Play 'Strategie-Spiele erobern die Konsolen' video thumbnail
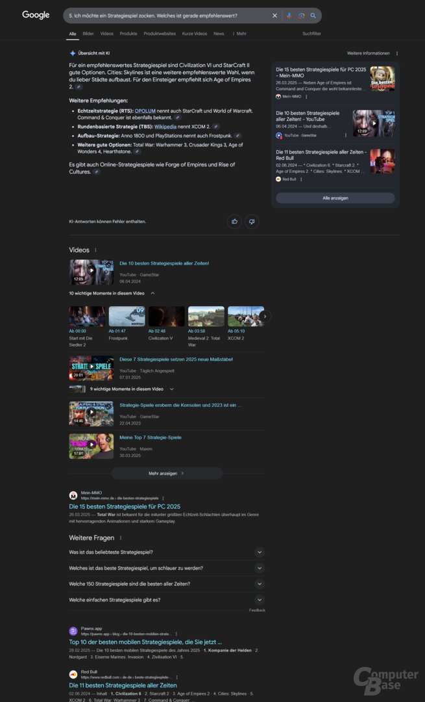 click(x=91, y=413)
